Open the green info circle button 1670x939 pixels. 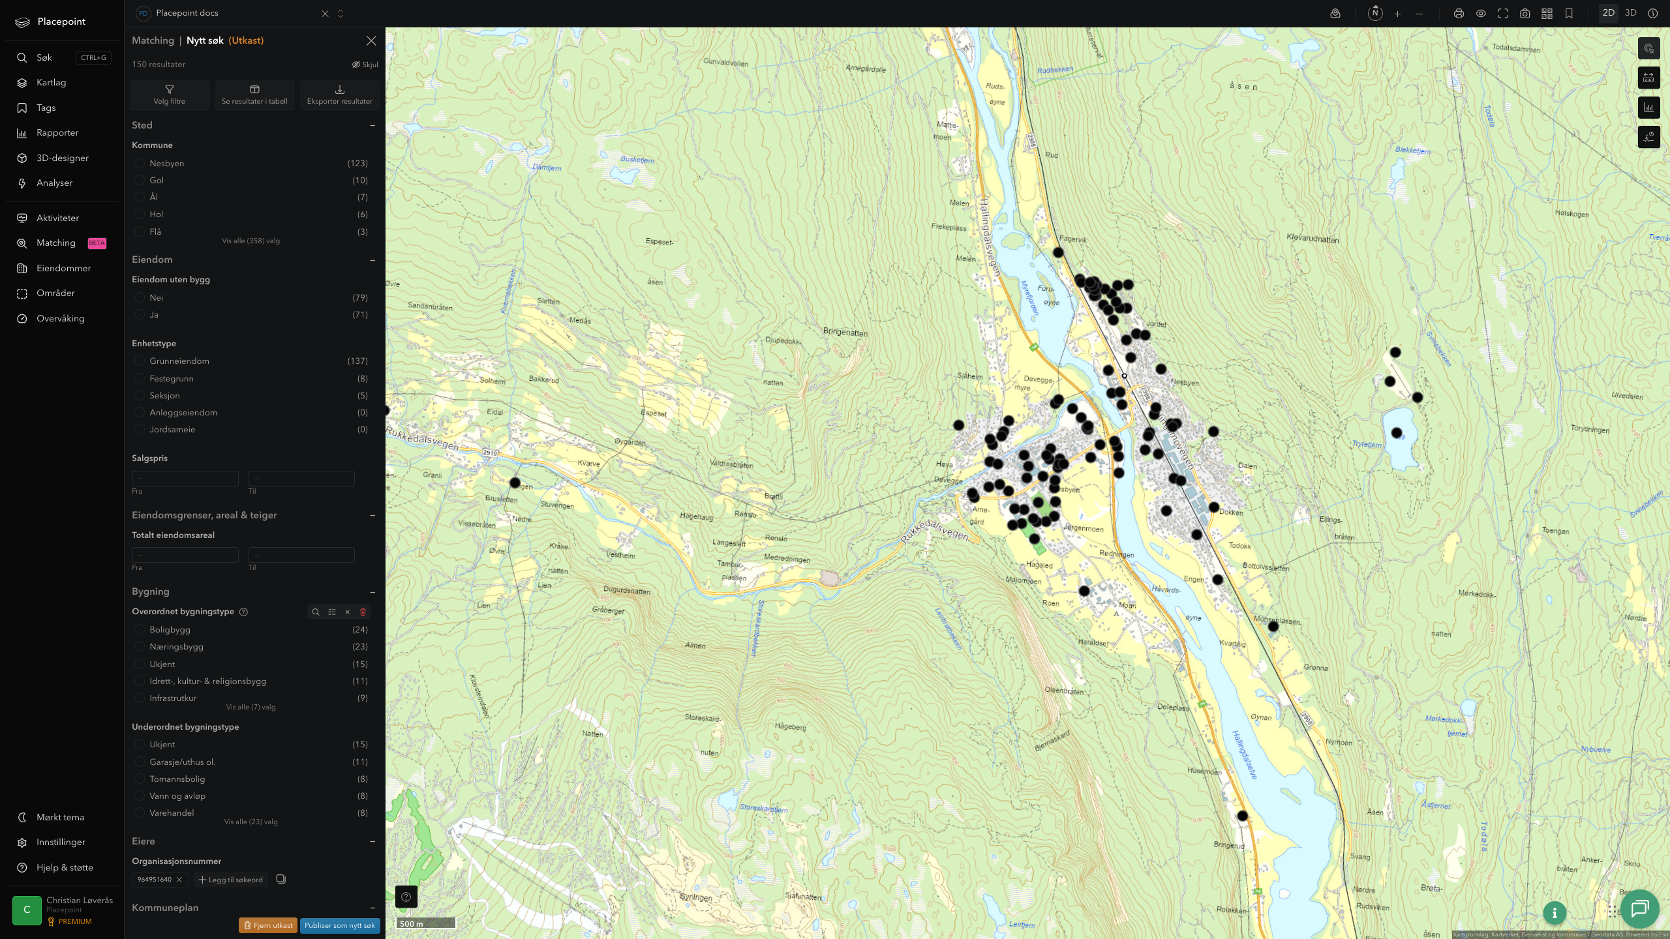click(1555, 913)
